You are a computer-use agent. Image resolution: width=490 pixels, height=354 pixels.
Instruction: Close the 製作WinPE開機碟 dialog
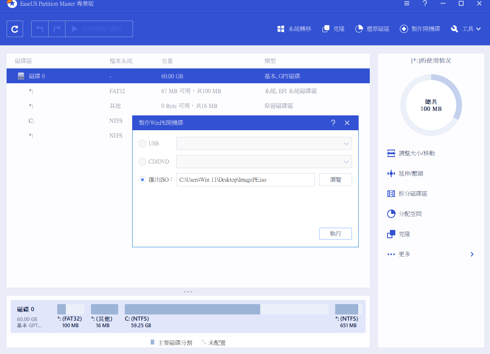coord(347,123)
